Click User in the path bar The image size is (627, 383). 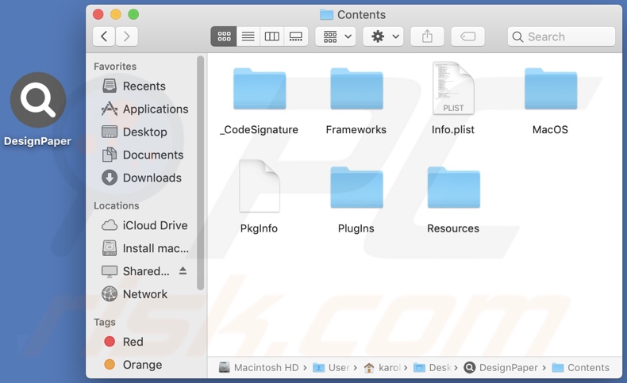click(x=331, y=367)
